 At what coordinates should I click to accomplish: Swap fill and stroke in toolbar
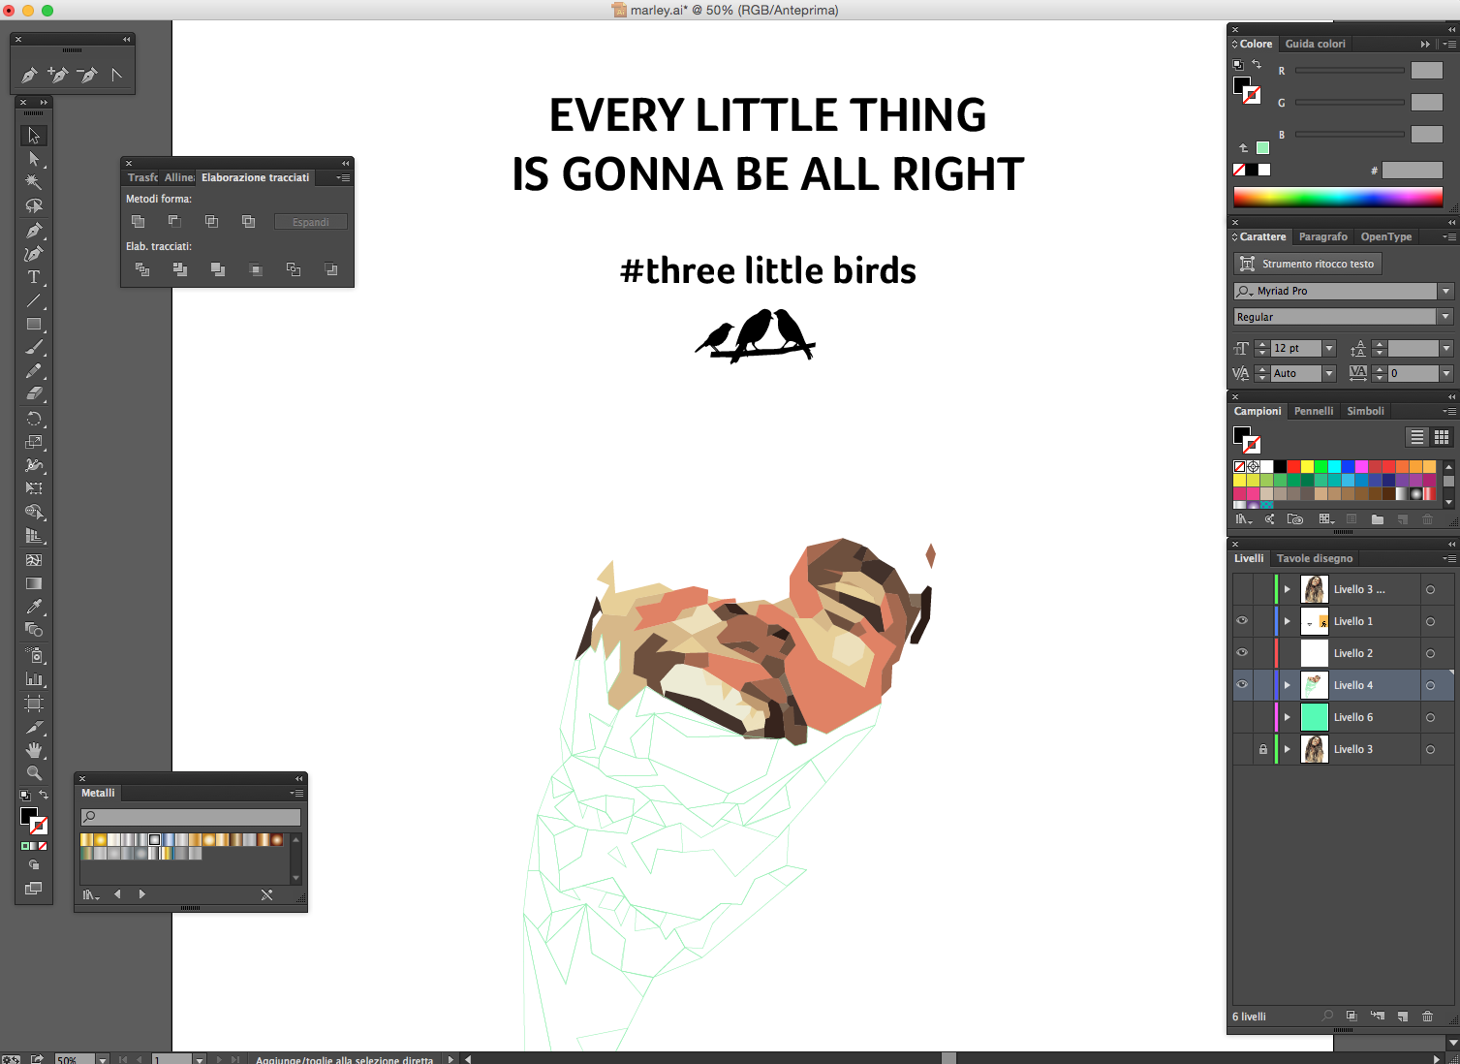tap(43, 796)
